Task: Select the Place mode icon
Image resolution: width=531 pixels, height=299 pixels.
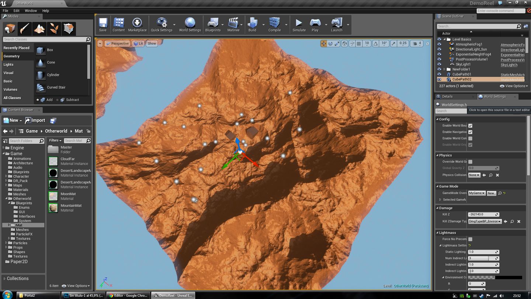Action: 10,28
